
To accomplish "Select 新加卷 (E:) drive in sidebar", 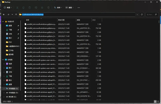I will [x=11, y=97].
